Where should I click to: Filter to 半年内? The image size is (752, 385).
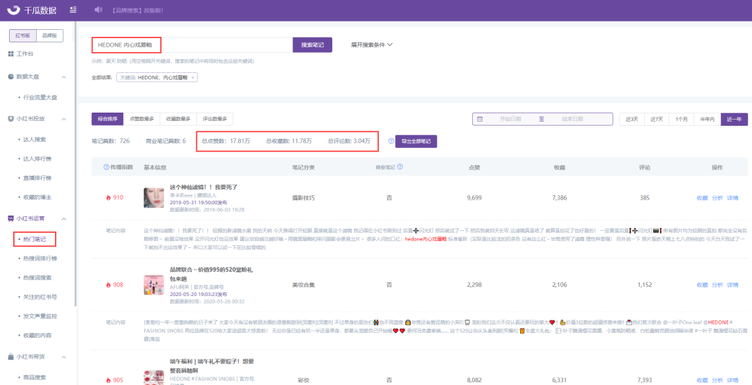[x=707, y=120]
